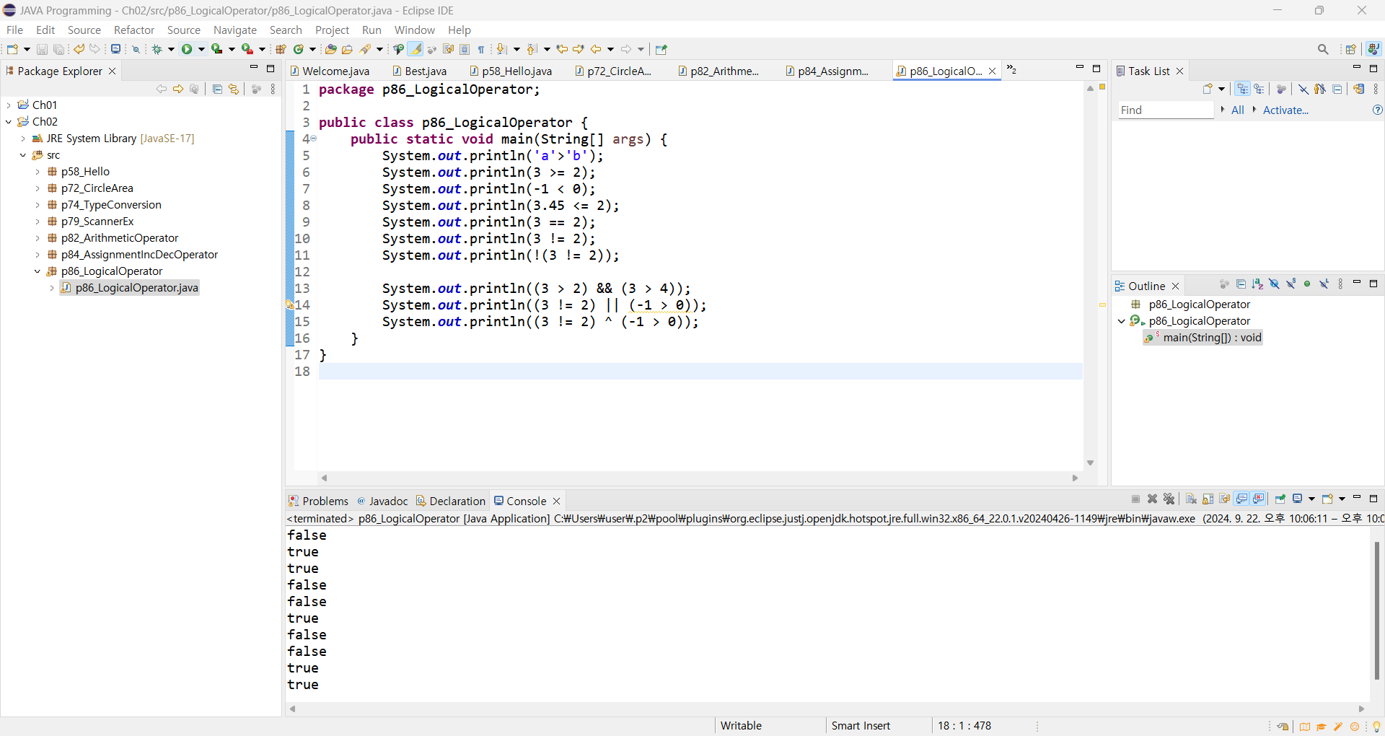Toggle Hide Completed Tasks in Task List
The width and height of the screenshot is (1385, 736).
point(1303,89)
